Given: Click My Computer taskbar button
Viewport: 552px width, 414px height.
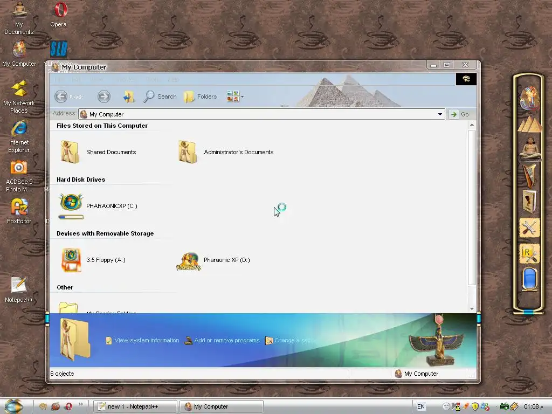Looking at the screenshot, I should click(222, 406).
